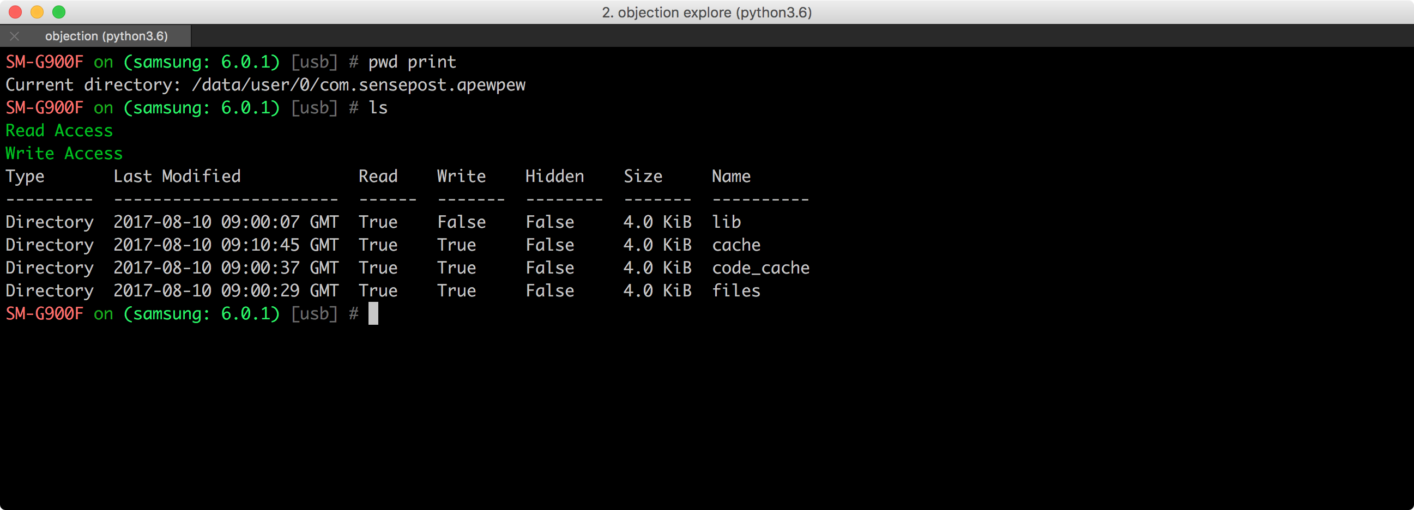Viewport: 1414px width, 510px height.
Task: Click the 'False' Write value for lib
Action: click(462, 222)
